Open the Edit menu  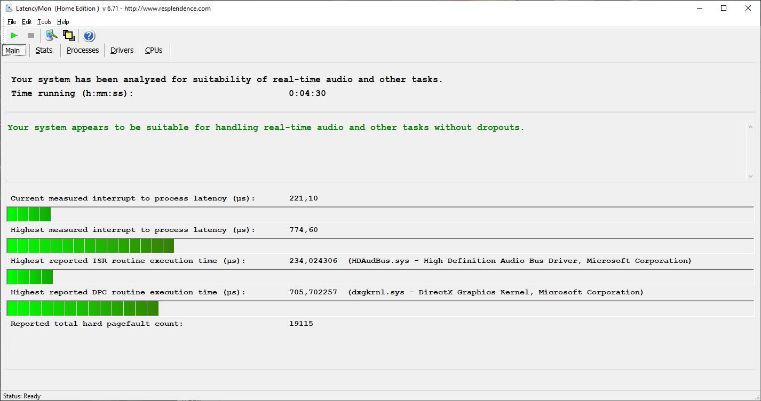tap(27, 22)
